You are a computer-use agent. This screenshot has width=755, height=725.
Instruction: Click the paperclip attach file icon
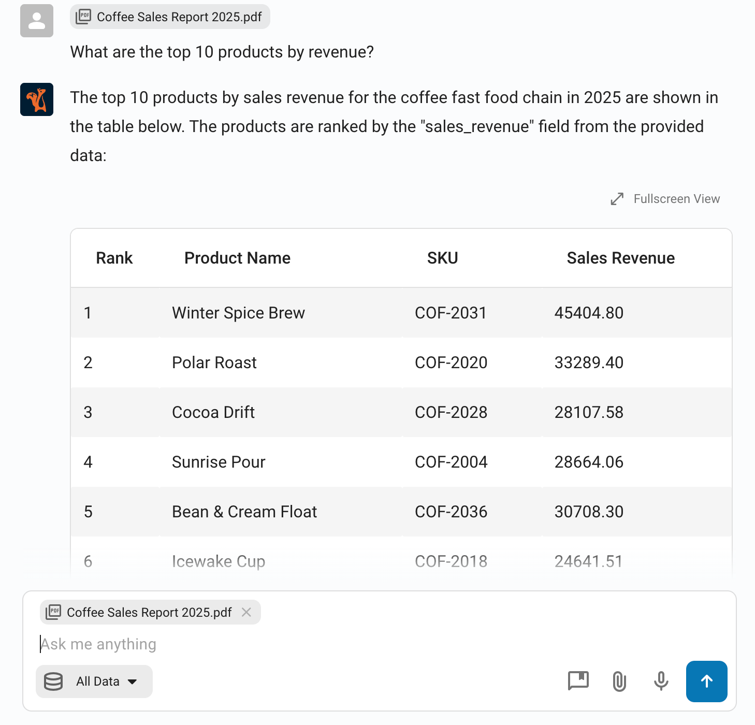click(x=619, y=681)
